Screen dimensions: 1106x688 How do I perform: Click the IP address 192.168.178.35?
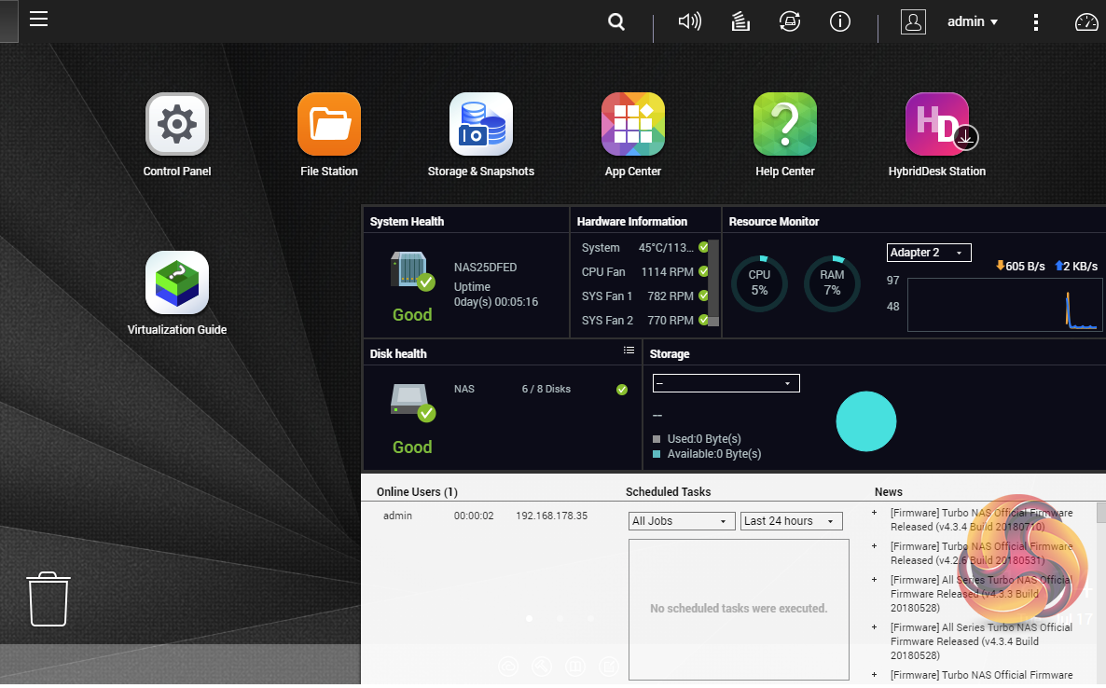tap(551, 516)
